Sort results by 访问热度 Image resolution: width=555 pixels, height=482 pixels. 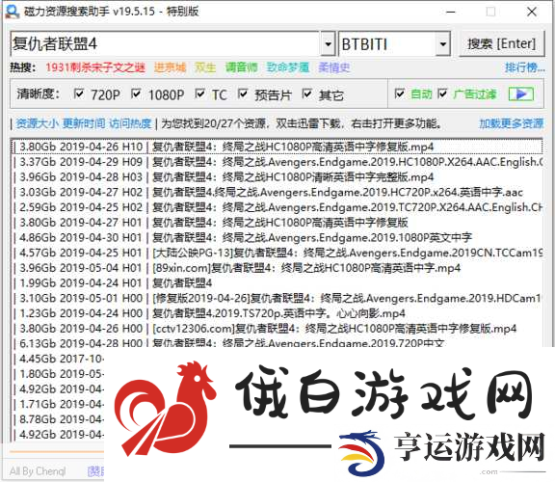tap(130, 123)
